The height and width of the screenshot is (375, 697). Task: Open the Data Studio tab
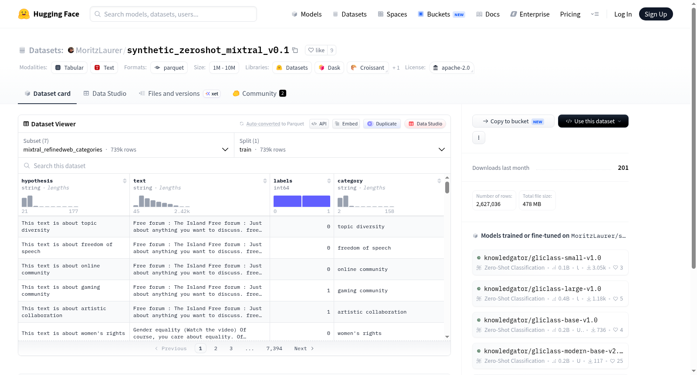pyautogui.click(x=105, y=93)
